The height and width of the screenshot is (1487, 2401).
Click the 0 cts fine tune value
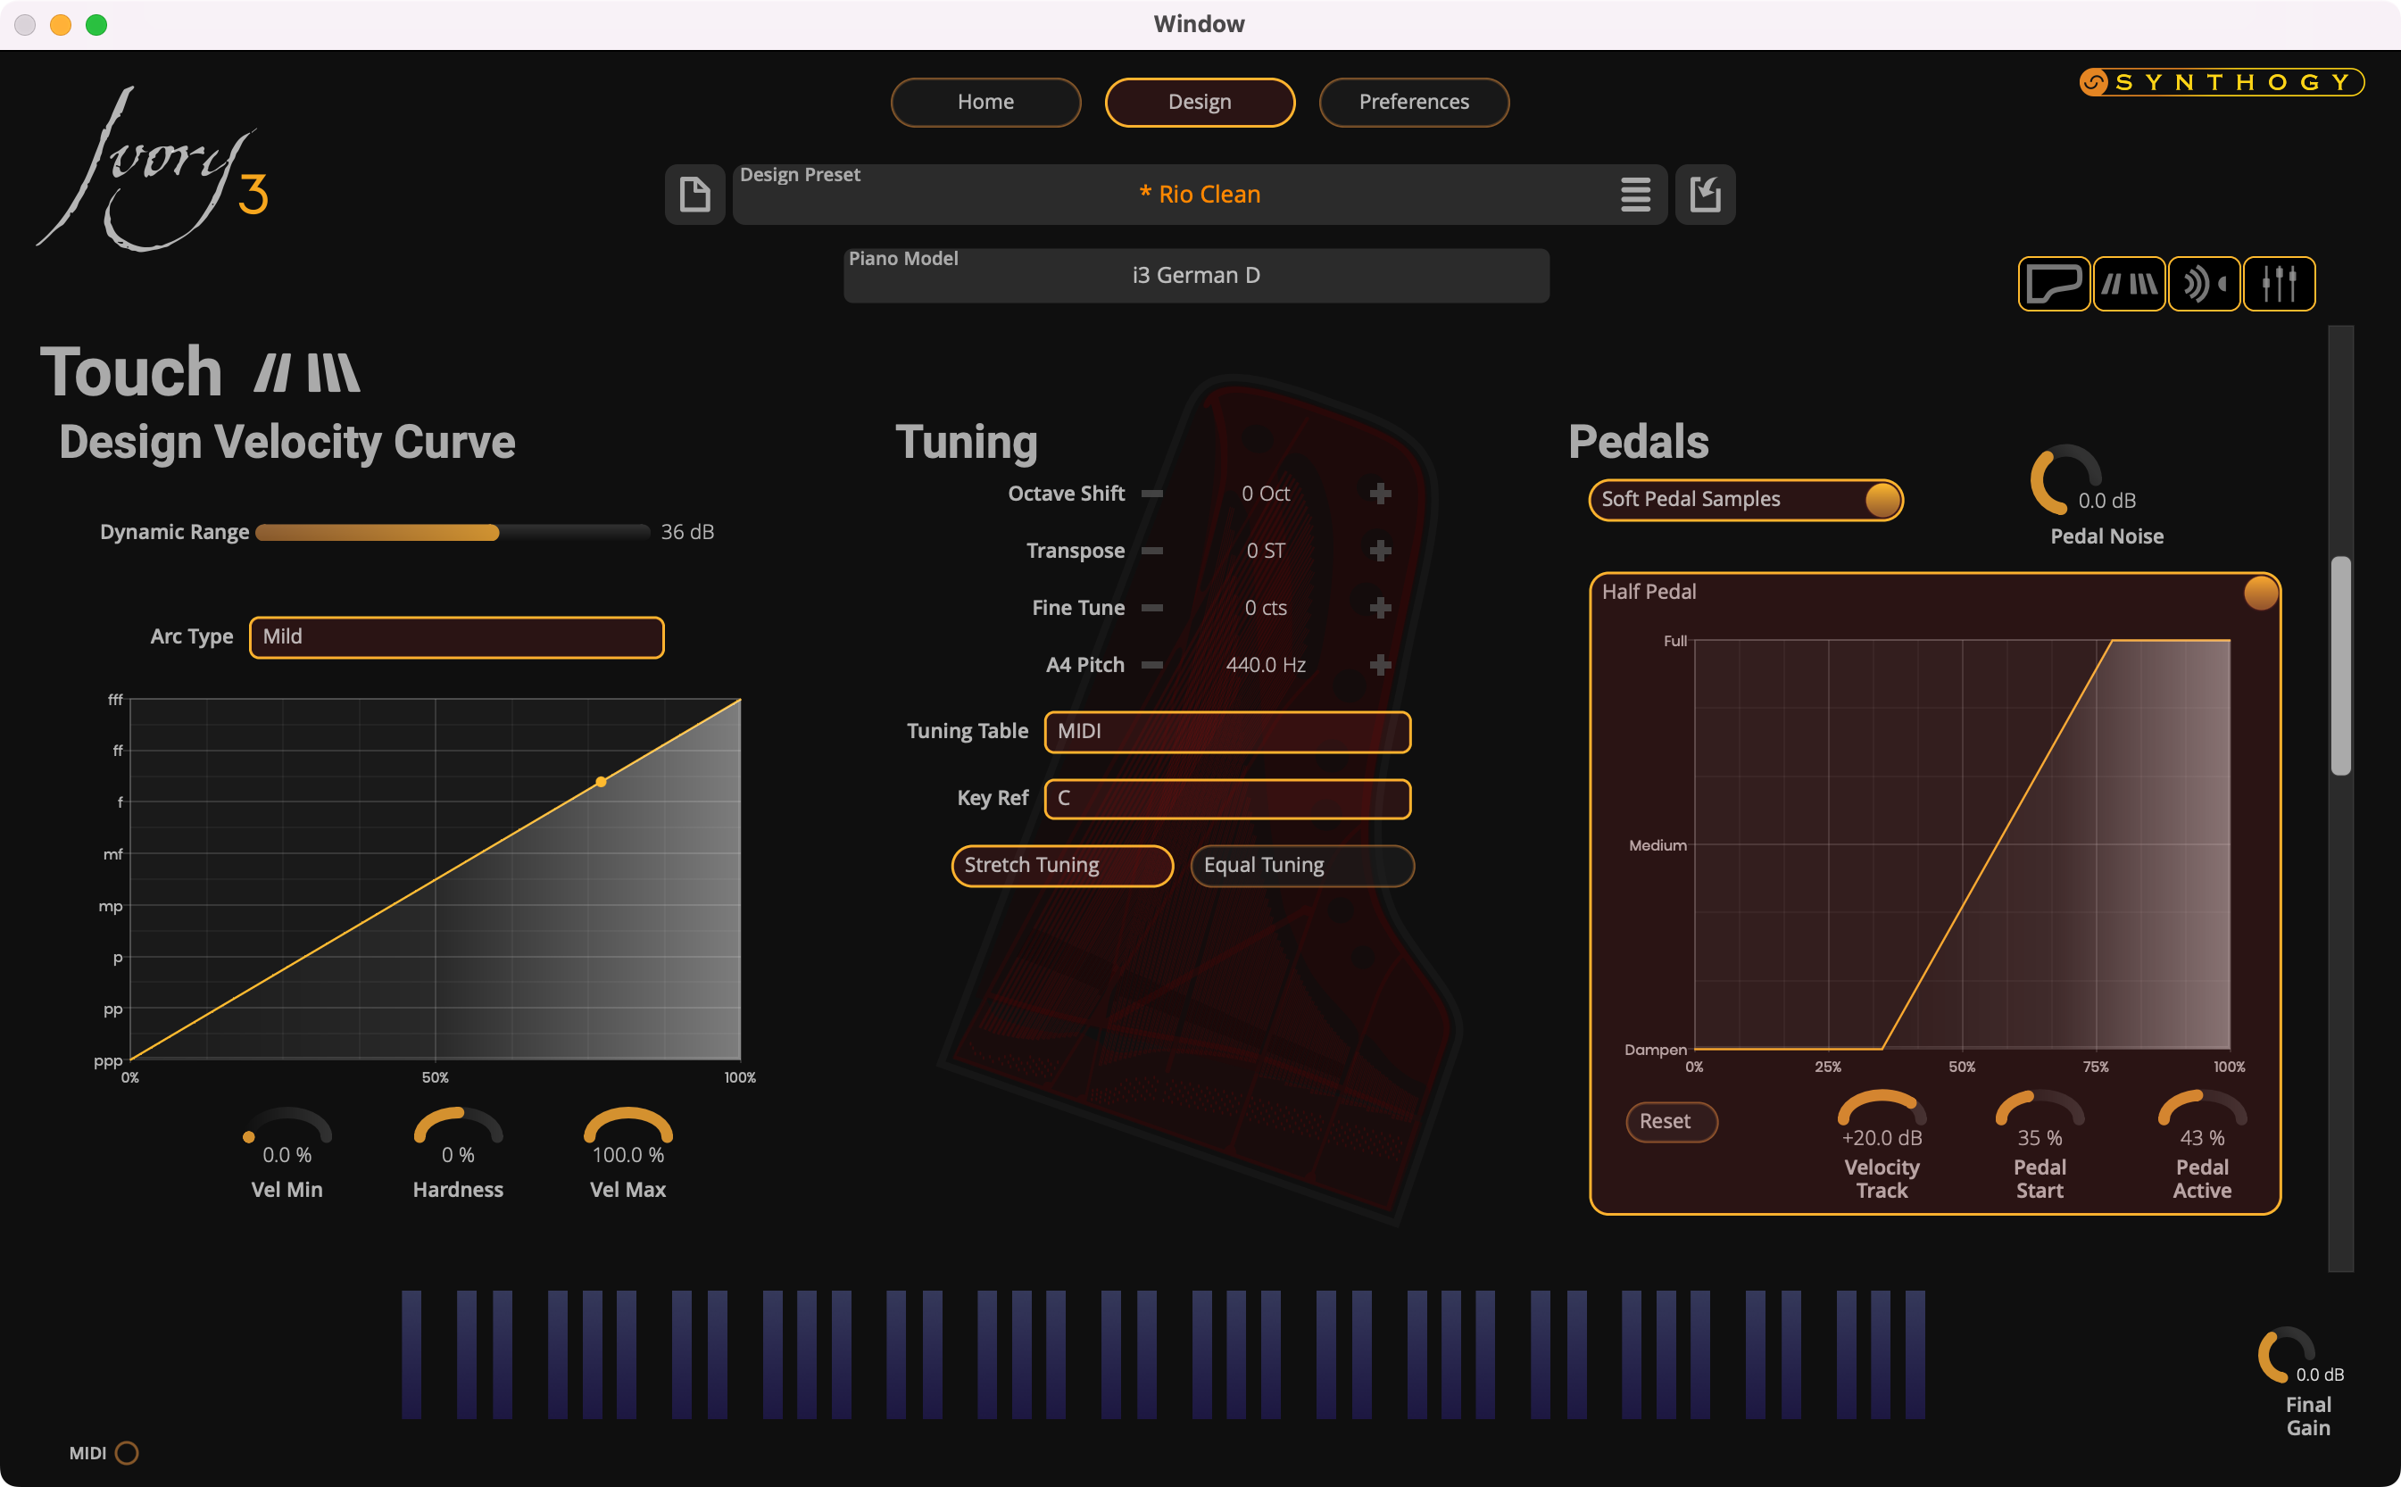pos(1266,608)
